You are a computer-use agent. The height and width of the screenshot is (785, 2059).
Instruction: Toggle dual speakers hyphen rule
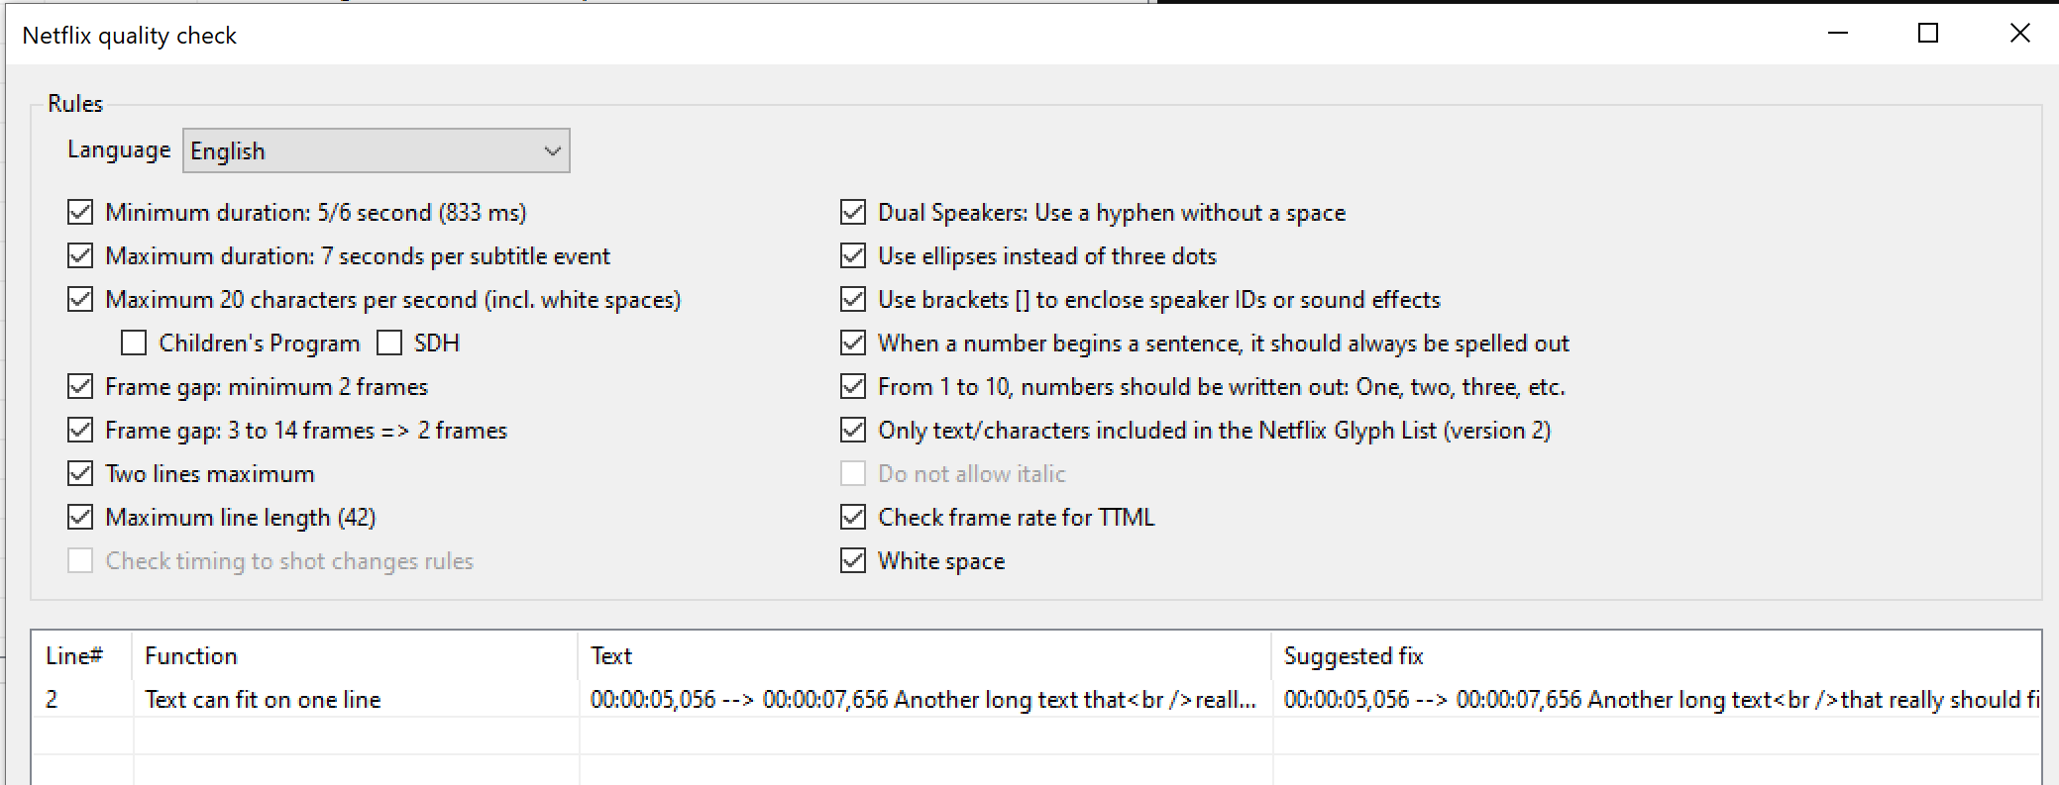pyautogui.click(x=853, y=212)
